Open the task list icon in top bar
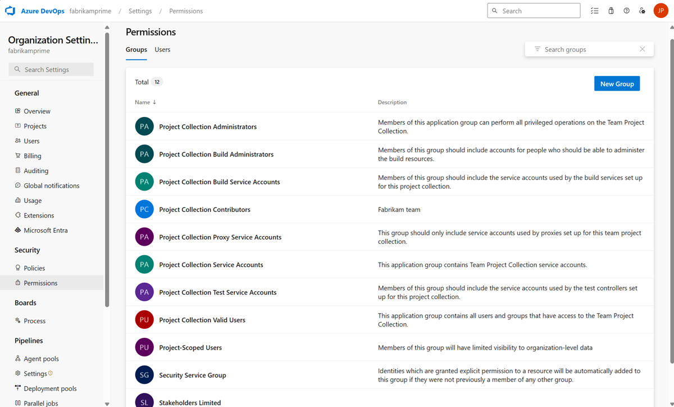 pyautogui.click(x=595, y=10)
